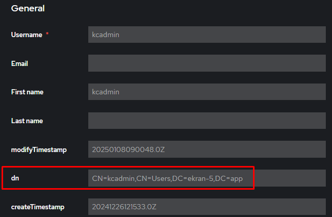Click the Username label
Viewport: 332px width, 217px height.
[26, 35]
